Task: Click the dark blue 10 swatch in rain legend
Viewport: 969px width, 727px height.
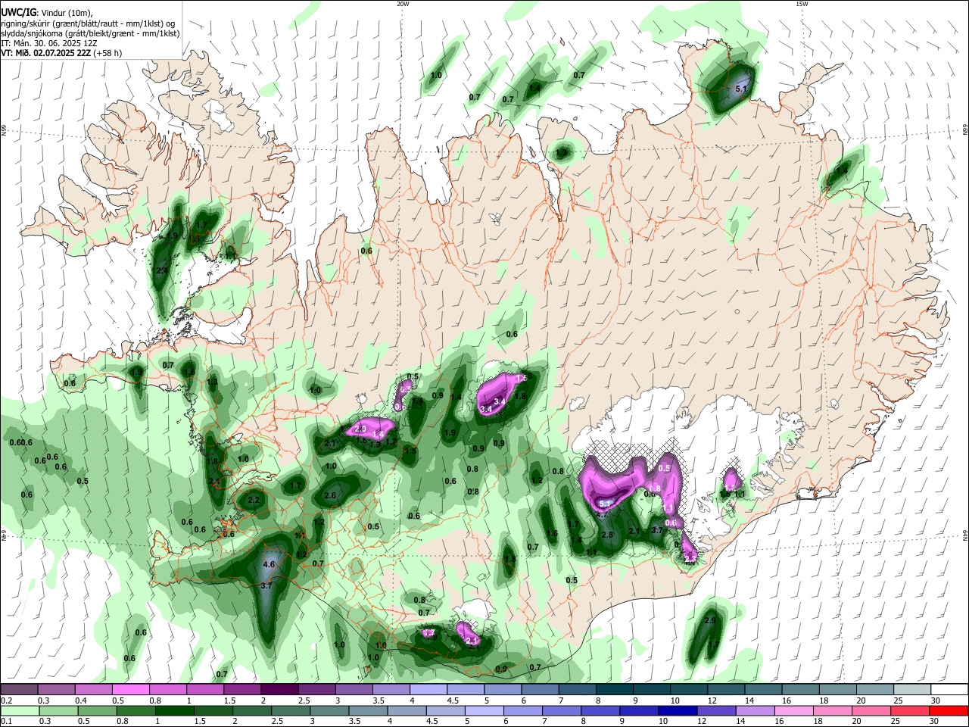Action: (x=677, y=710)
